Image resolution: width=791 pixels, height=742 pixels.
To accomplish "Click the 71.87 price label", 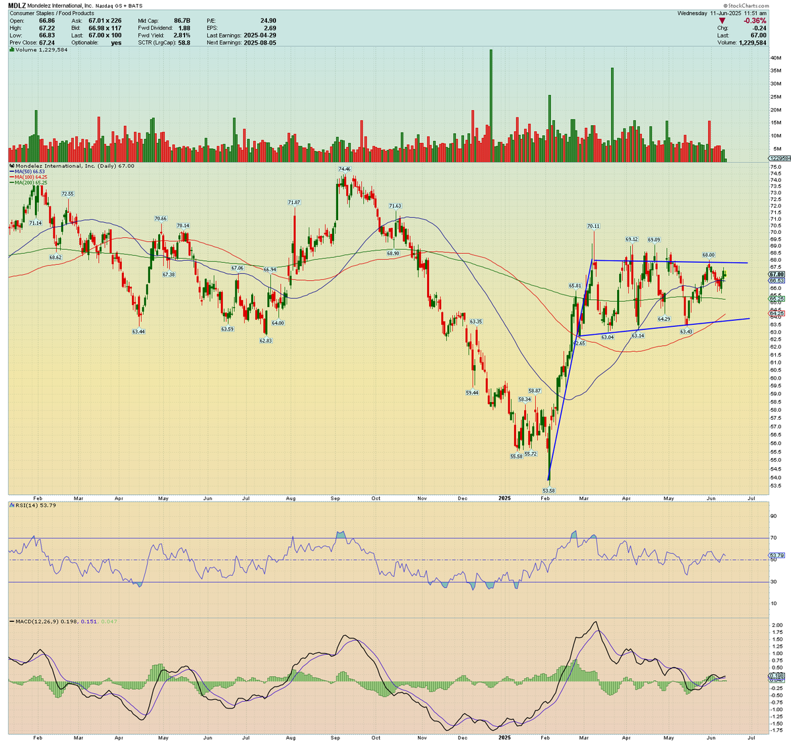I will 293,202.
